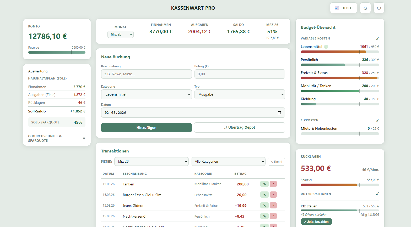Click the Lebensmittel budget bar
The width and height of the screenshot is (411, 227).
[340, 52]
